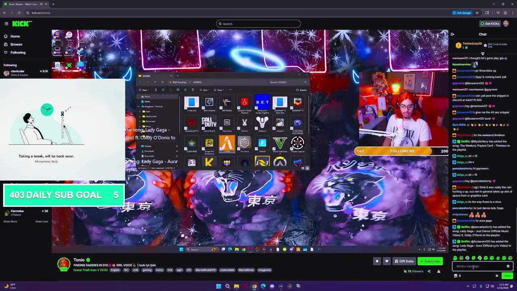Click Ask Google button in browser toolbar

click(462, 13)
